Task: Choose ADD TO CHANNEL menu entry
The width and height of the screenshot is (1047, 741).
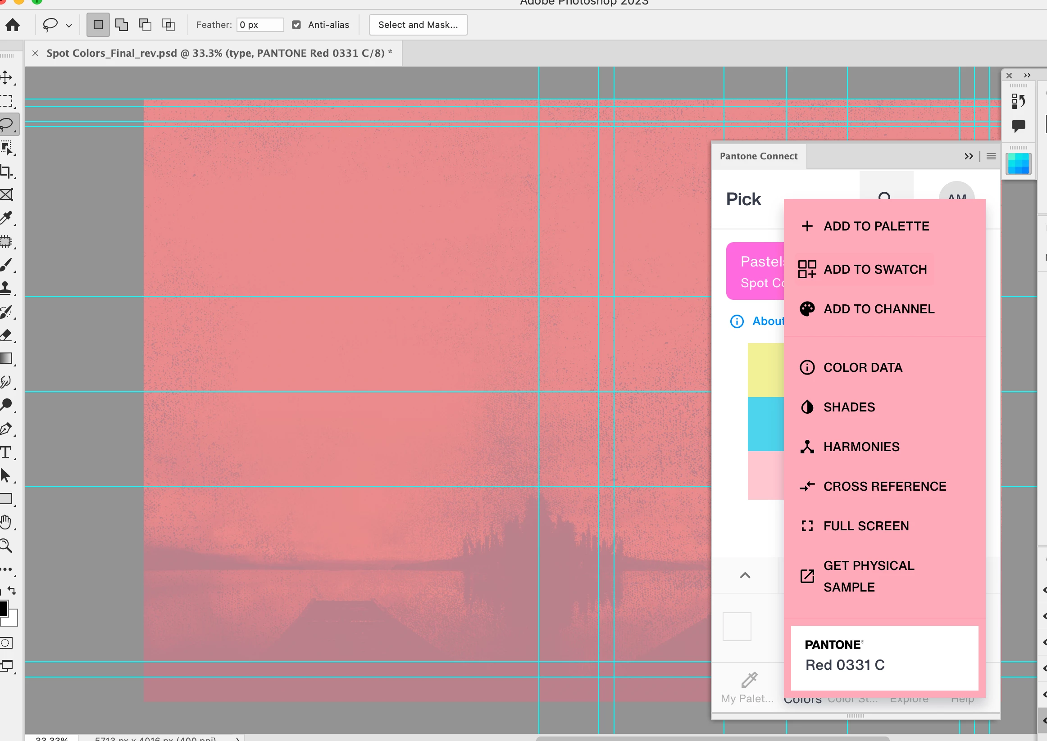Action: (x=879, y=309)
